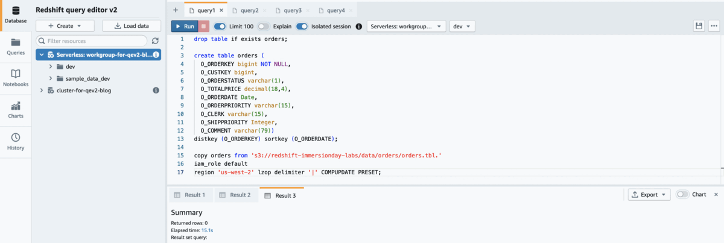This screenshot has height=243, width=724.
Task: Click the 'iam_role default' code line
Action: click(221, 163)
